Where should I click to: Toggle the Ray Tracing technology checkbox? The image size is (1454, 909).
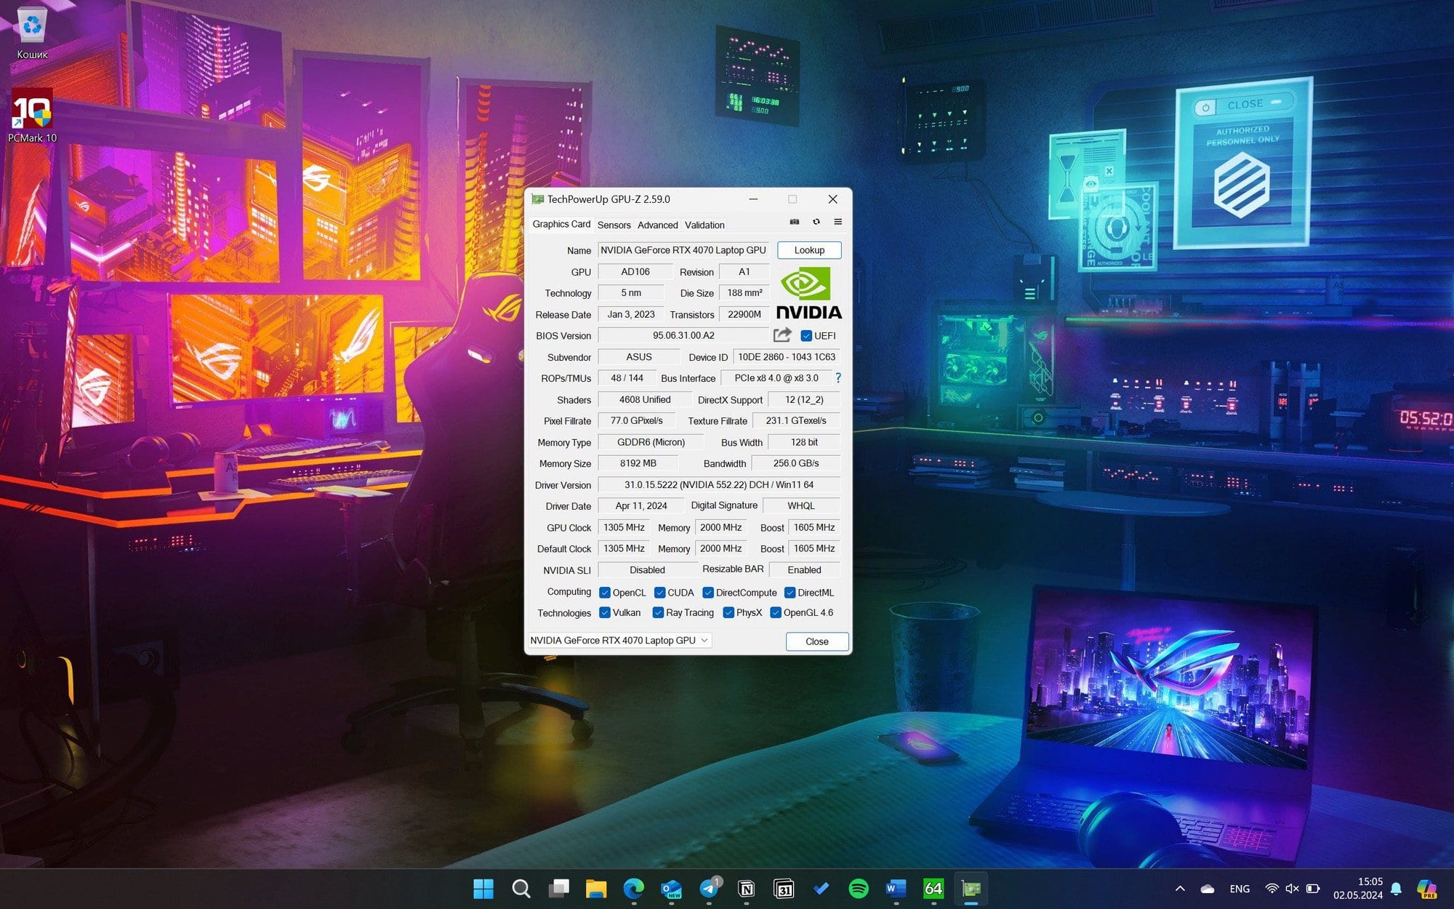(x=659, y=612)
